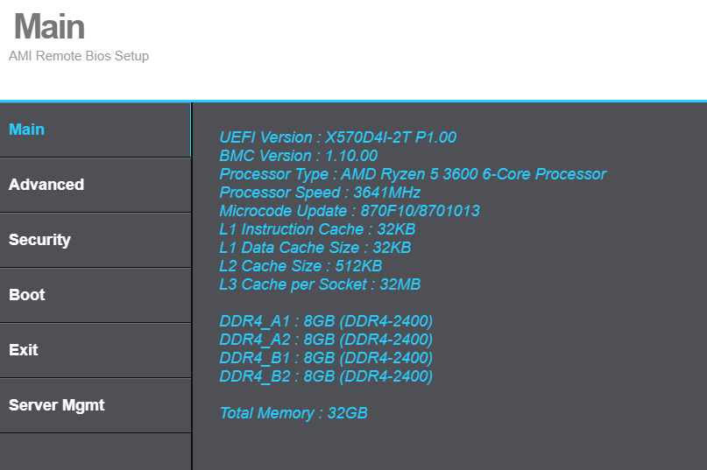The height and width of the screenshot is (470, 707).
Task: Select the Processor Type line
Action: coord(412,174)
